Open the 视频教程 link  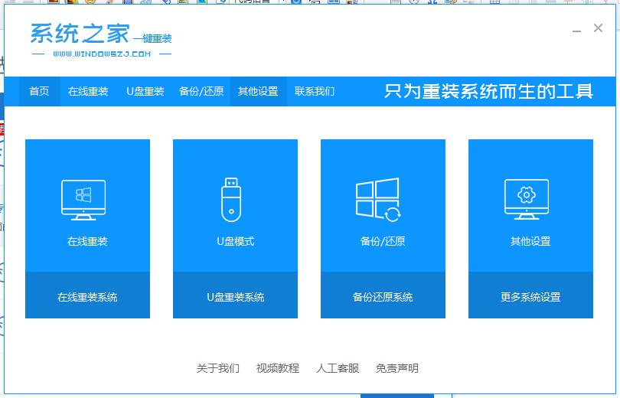coord(278,368)
